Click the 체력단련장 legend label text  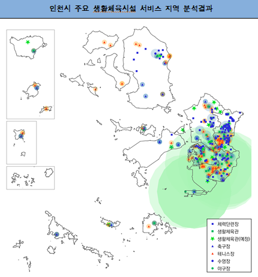228,224
